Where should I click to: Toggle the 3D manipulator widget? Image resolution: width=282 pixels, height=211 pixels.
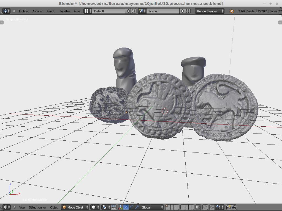click(x=121, y=207)
